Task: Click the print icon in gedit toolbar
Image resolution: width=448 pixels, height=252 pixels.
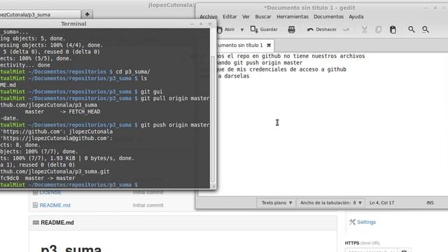Action: click(x=291, y=29)
